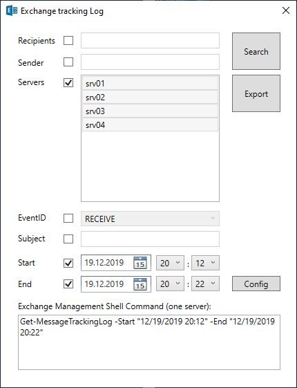Screen dimensions: 297x388
Task: Expand the EventID RECEIVE dropdown
Action: pyautogui.click(x=150, y=219)
